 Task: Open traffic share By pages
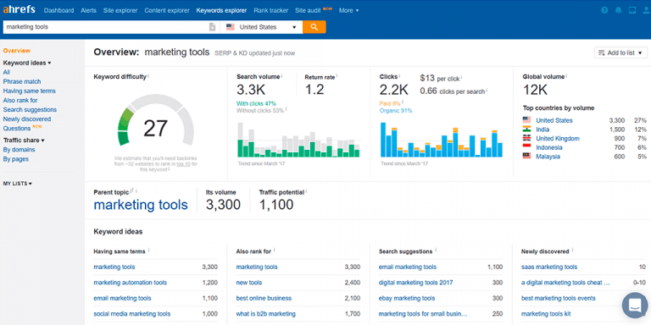pos(16,159)
